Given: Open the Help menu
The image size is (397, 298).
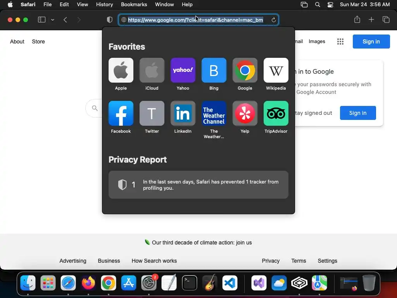Looking at the screenshot, I should click(x=187, y=5).
